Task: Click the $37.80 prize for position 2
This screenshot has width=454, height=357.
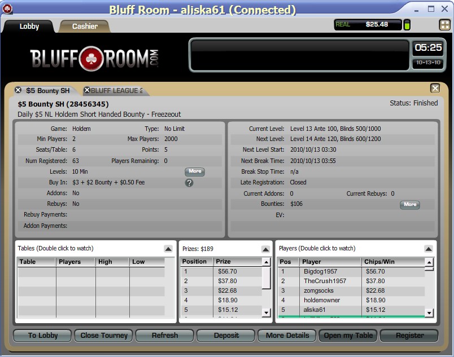Action: pos(228,281)
